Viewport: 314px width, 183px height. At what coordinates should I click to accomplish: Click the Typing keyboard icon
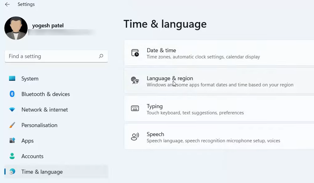135,109
